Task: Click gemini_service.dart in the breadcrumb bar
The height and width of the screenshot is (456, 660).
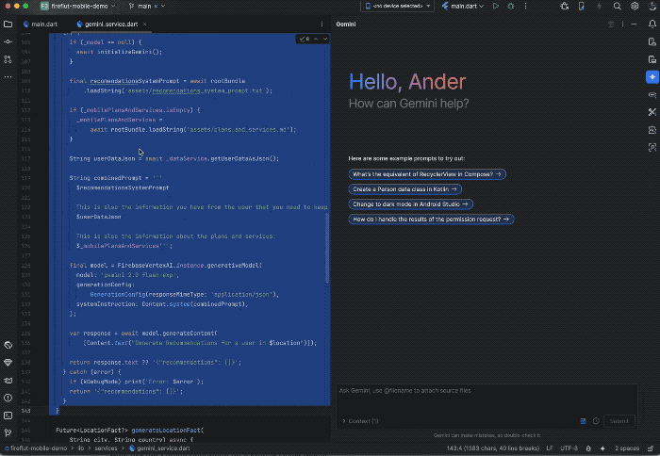Action: (x=159, y=448)
